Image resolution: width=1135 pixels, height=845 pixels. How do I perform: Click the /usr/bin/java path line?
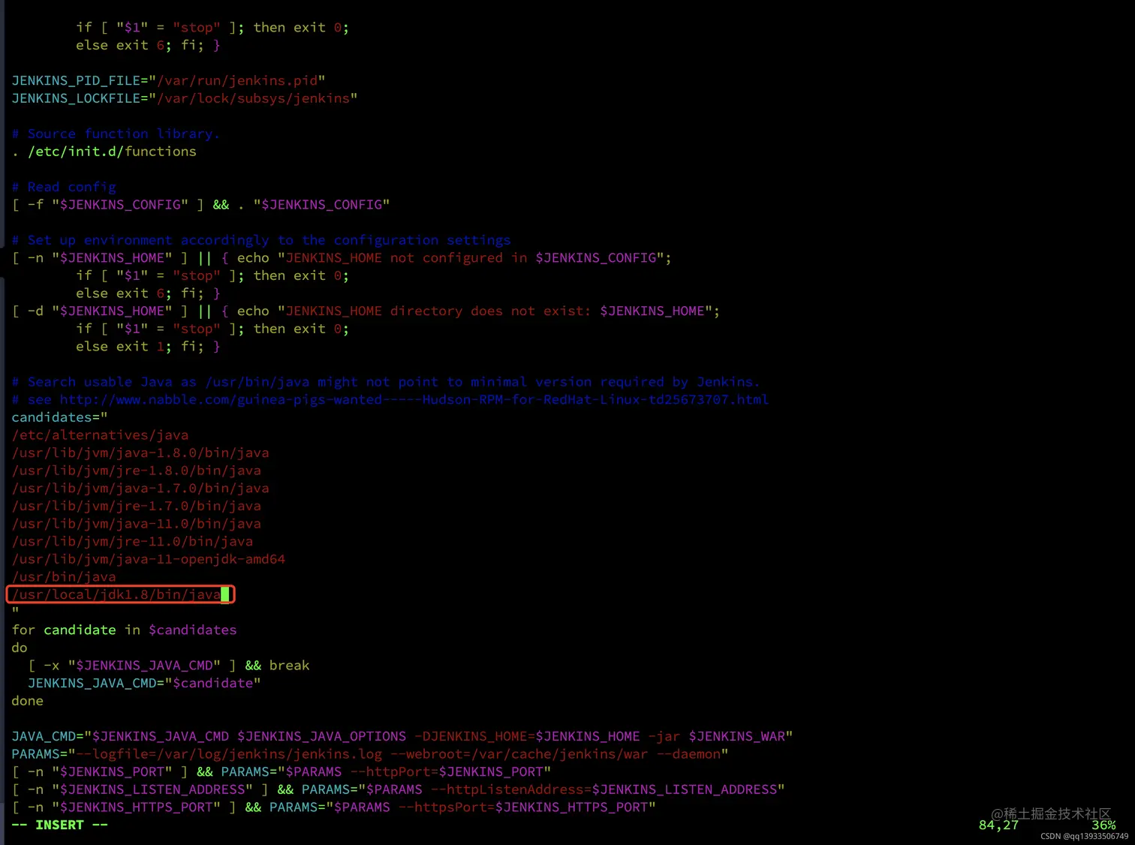point(64,577)
